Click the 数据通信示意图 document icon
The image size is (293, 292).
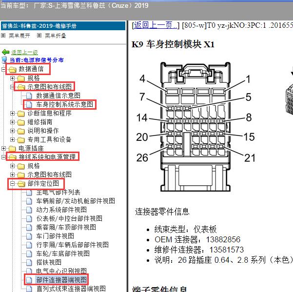(29, 96)
